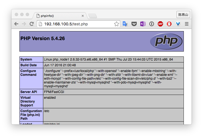This screenshot has width=203, height=138.
Task: Go forward with the forward arrow
Action: coord(24,24)
